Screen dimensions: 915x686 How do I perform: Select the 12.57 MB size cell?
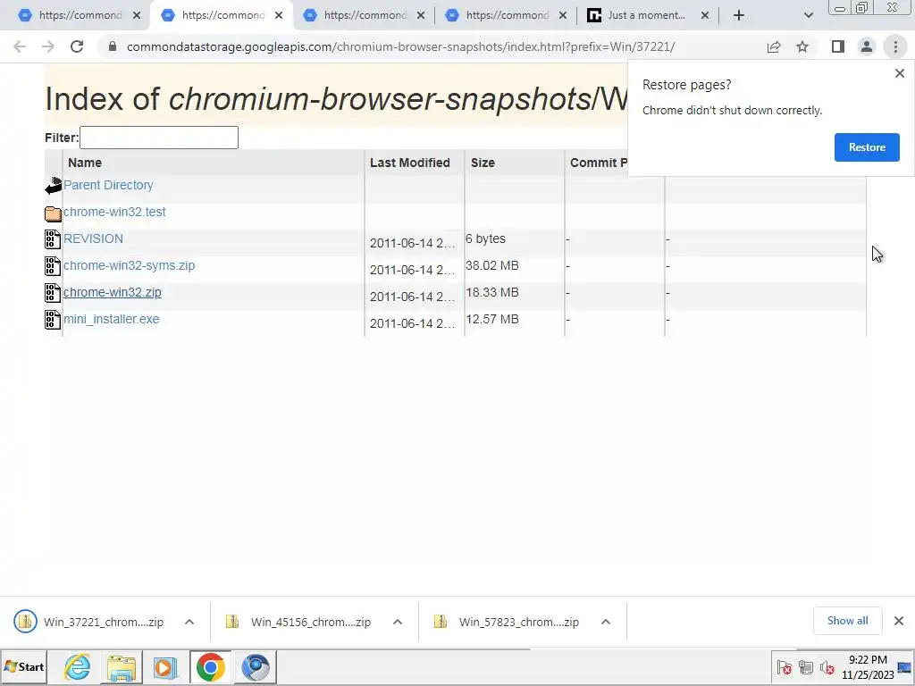492,319
